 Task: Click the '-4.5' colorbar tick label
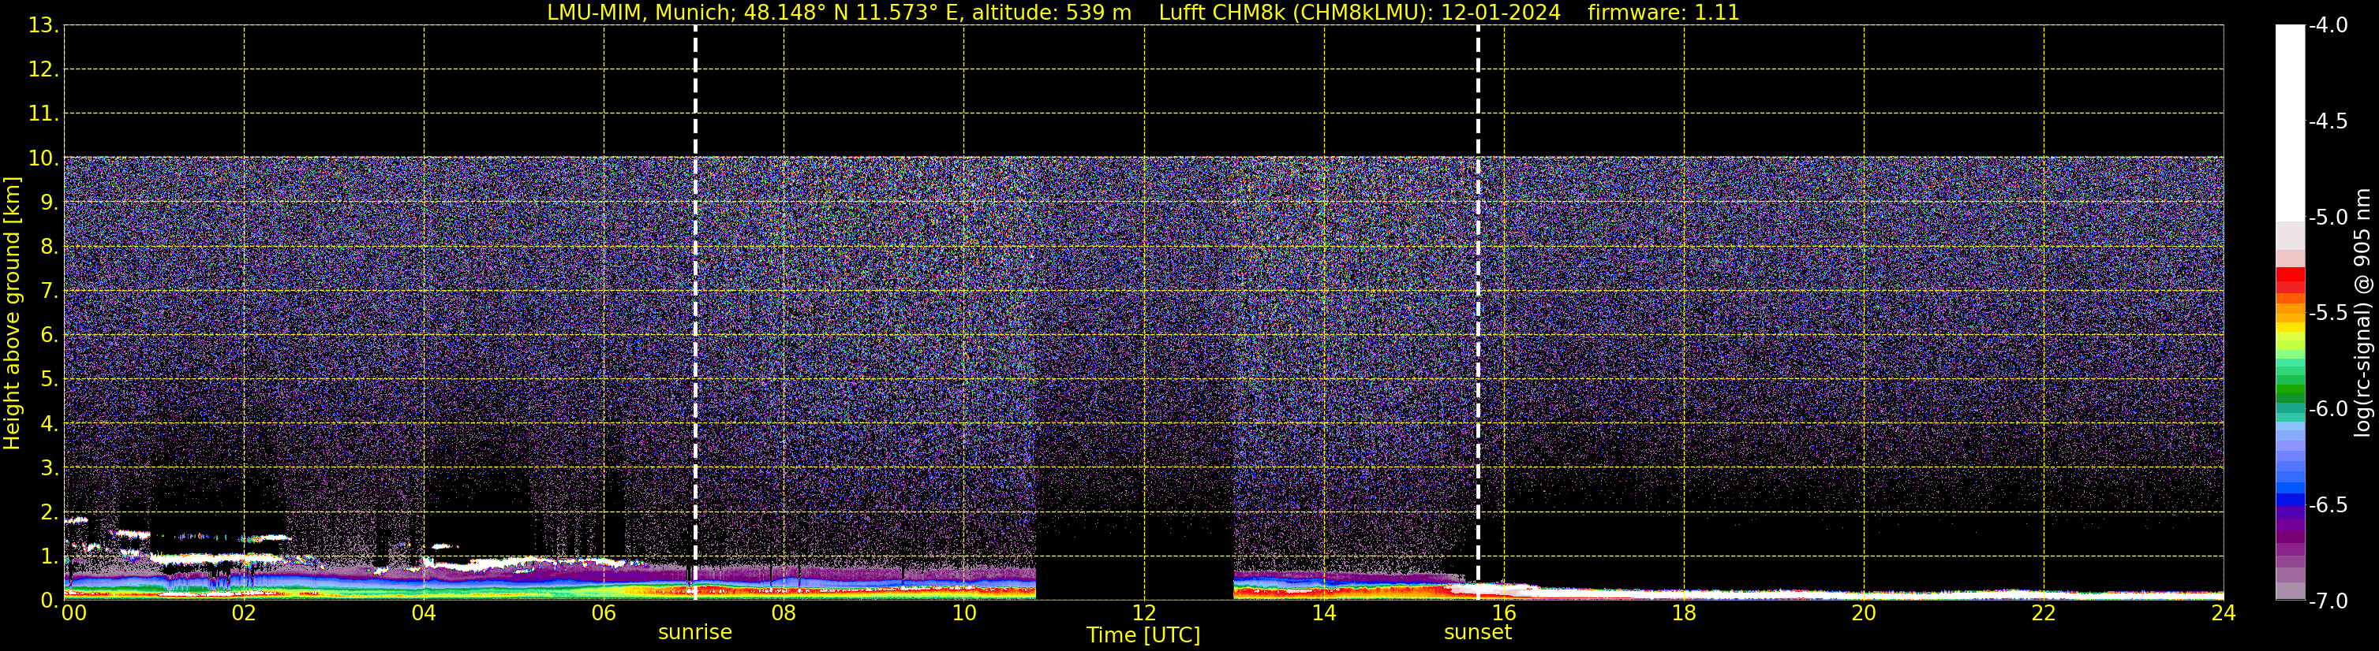coord(2327,121)
